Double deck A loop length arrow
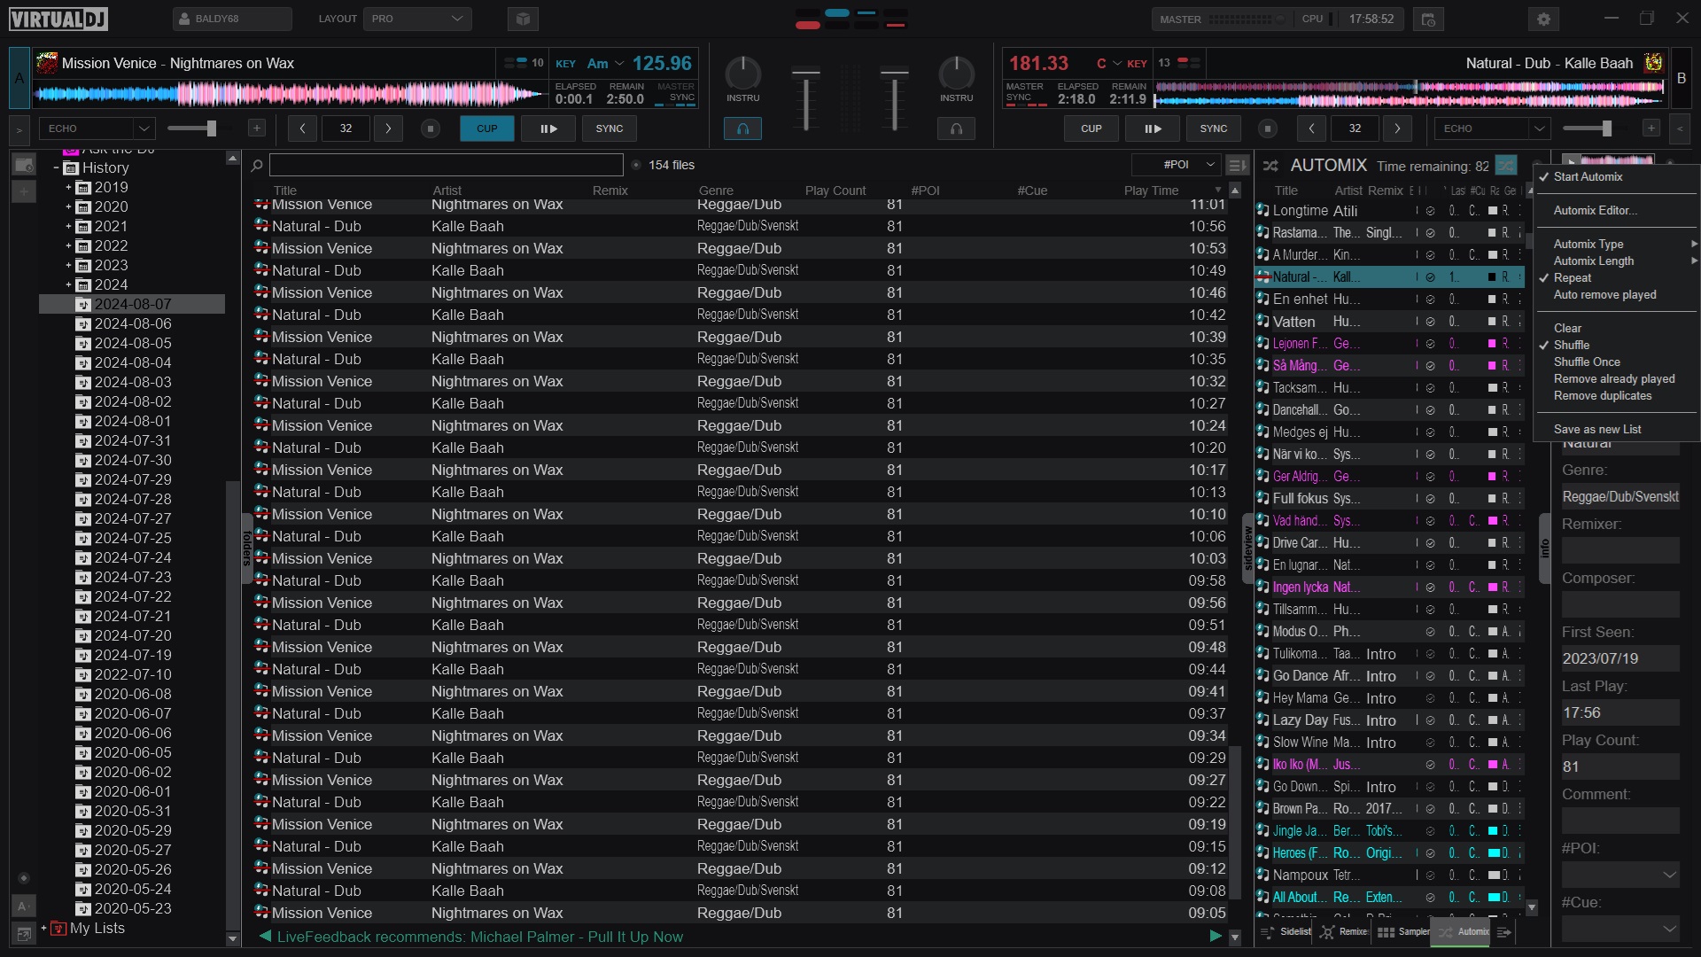The image size is (1701, 957). click(388, 128)
